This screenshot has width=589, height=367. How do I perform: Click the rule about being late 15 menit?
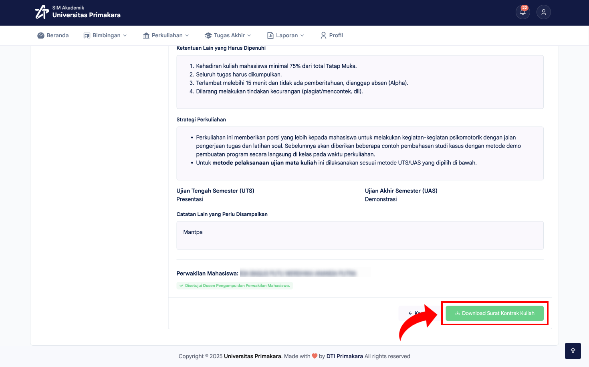(x=302, y=83)
